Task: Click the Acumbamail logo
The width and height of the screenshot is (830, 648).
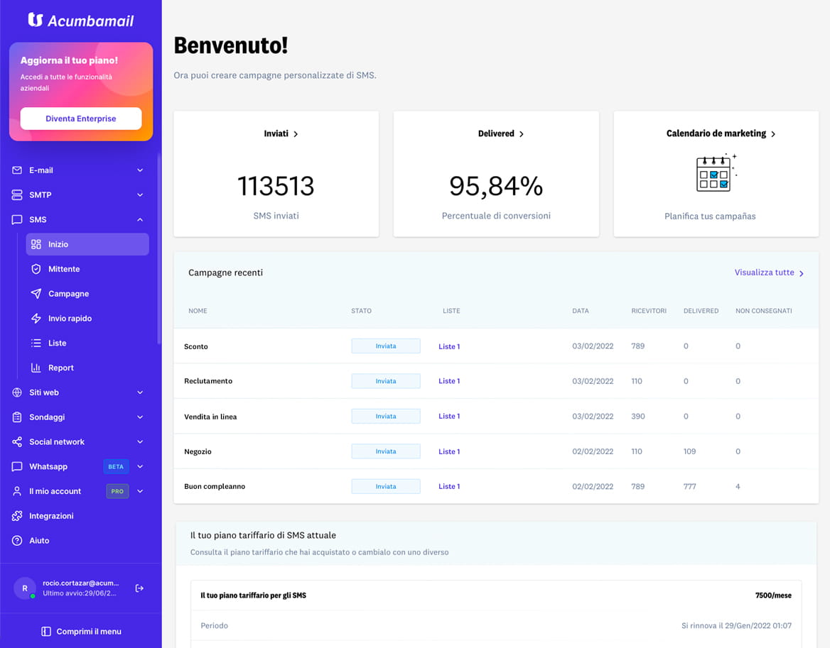Action: (81, 21)
